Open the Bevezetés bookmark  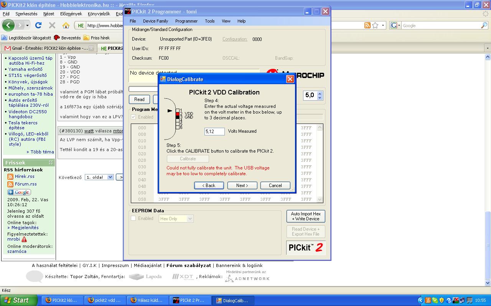click(x=68, y=38)
